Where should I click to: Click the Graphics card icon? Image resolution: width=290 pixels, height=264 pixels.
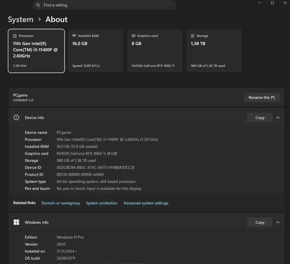(133, 36)
